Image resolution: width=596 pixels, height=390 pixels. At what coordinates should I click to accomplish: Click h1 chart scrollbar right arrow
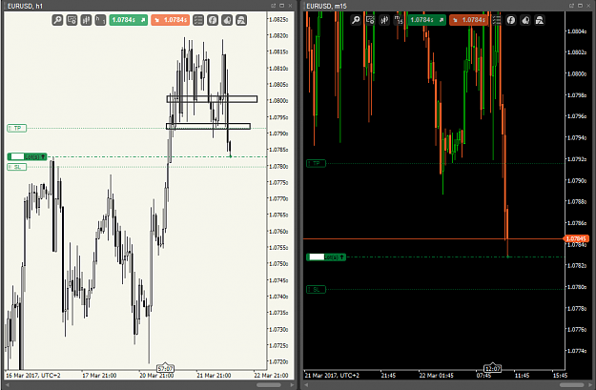[x=292, y=385]
